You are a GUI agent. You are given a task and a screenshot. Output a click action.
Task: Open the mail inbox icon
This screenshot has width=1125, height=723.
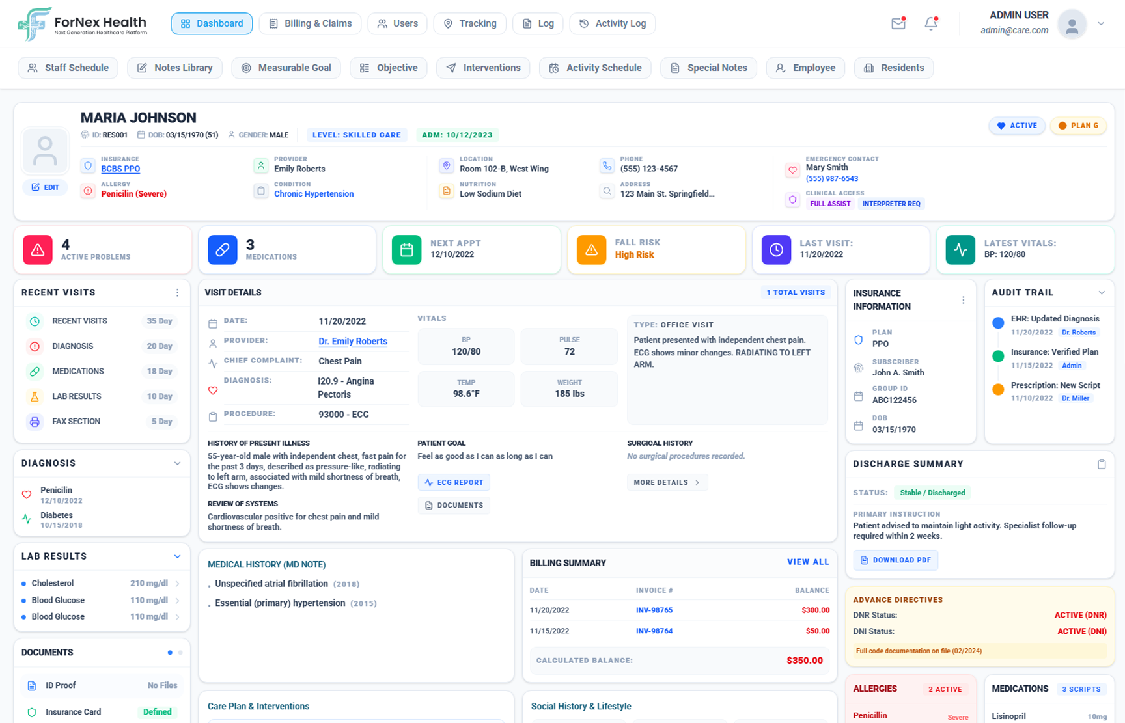tap(898, 23)
